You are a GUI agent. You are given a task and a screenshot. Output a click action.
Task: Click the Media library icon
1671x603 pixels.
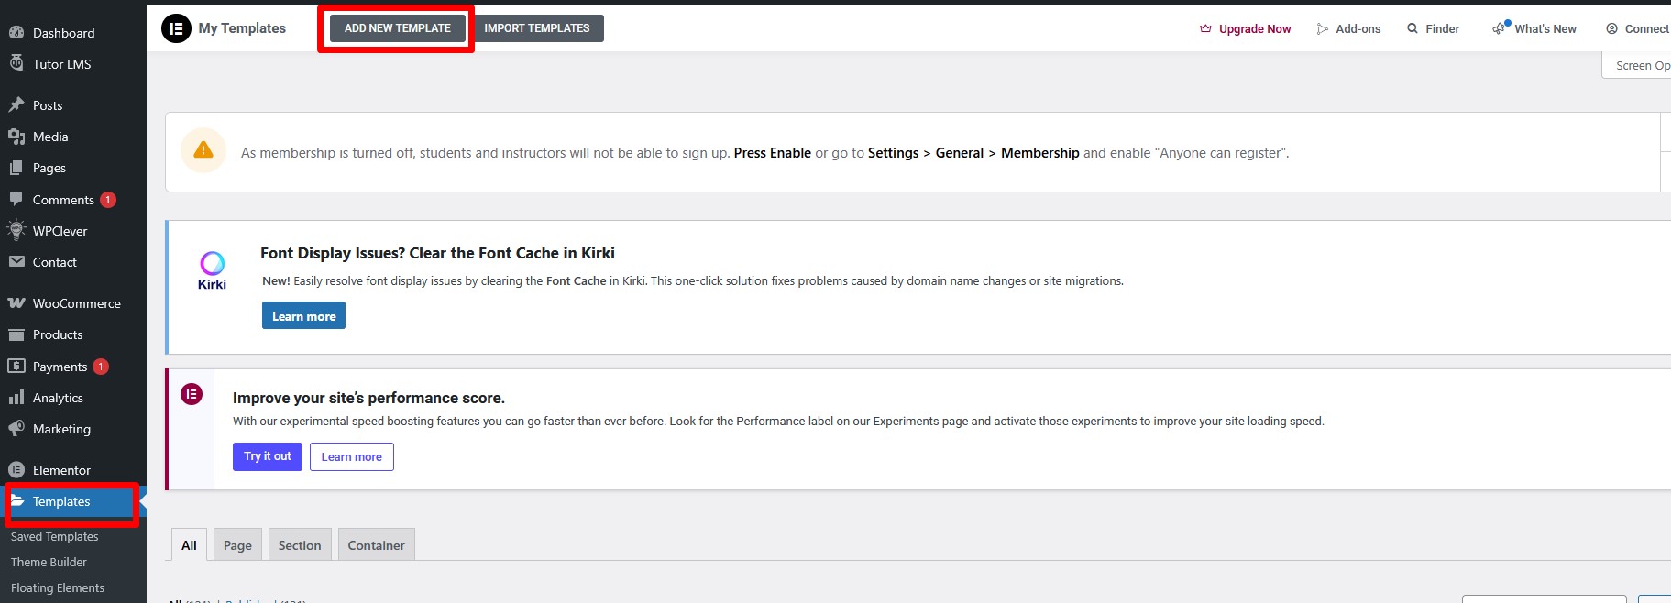pyautogui.click(x=16, y=137)
